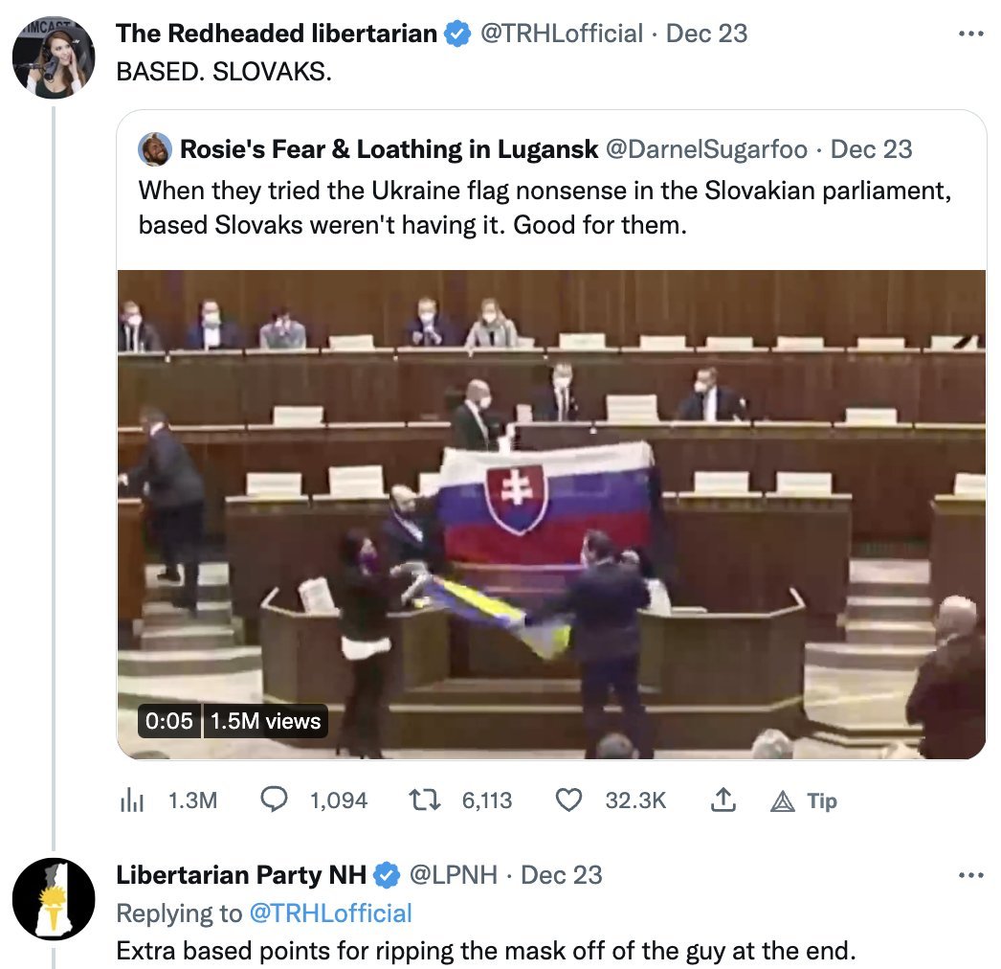Open The Redheaded libertarian profile avatar
This screenshot has width=1001, height=969.
click(x=54, y=57)
